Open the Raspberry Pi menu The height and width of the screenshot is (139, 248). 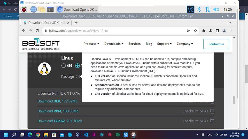24,10
